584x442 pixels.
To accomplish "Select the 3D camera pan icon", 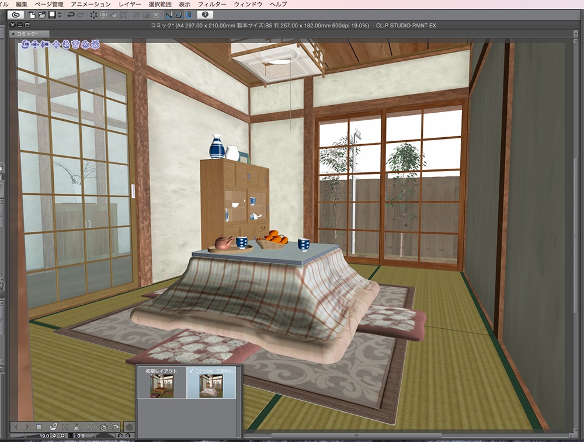I will pos(35,45).
